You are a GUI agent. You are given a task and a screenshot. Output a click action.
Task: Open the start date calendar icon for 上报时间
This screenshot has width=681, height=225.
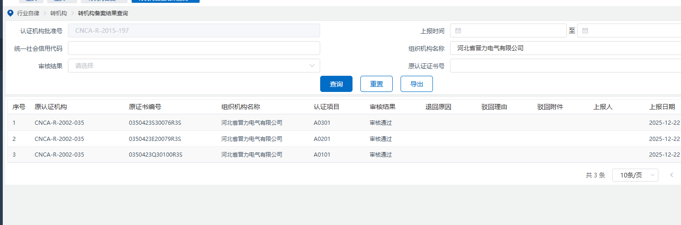pyautogui.click(x=458, y=31)
